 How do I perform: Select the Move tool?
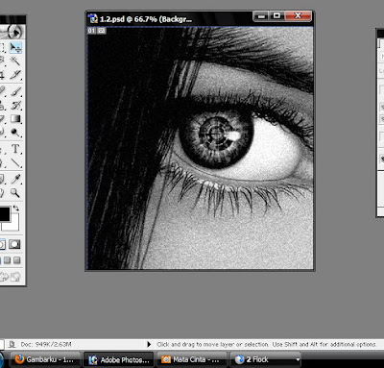tap(15, 47)
